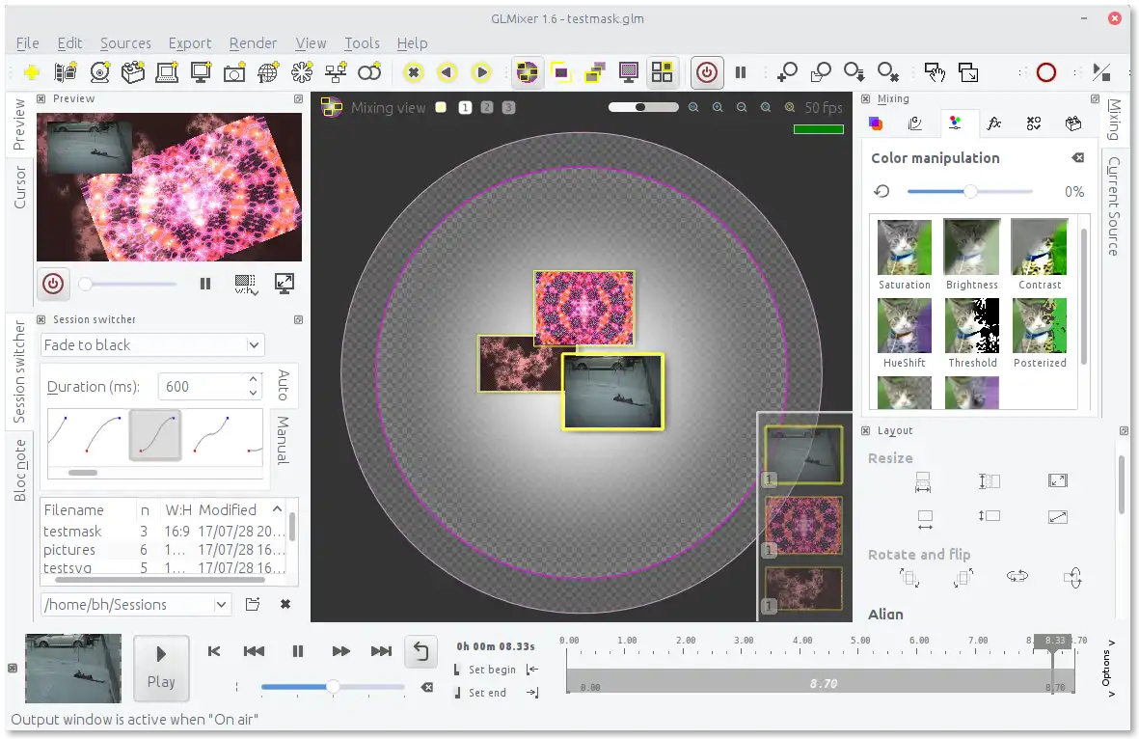Click the flip horizontal icon under Rotate and flip

tap(1017, 576)
